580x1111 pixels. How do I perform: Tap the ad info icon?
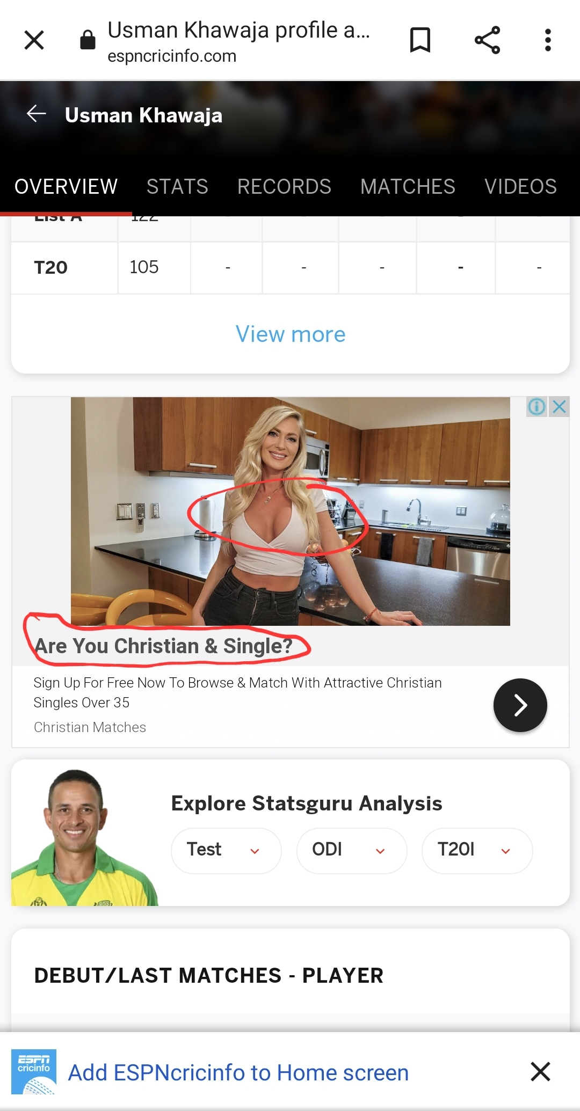[536, 407]
